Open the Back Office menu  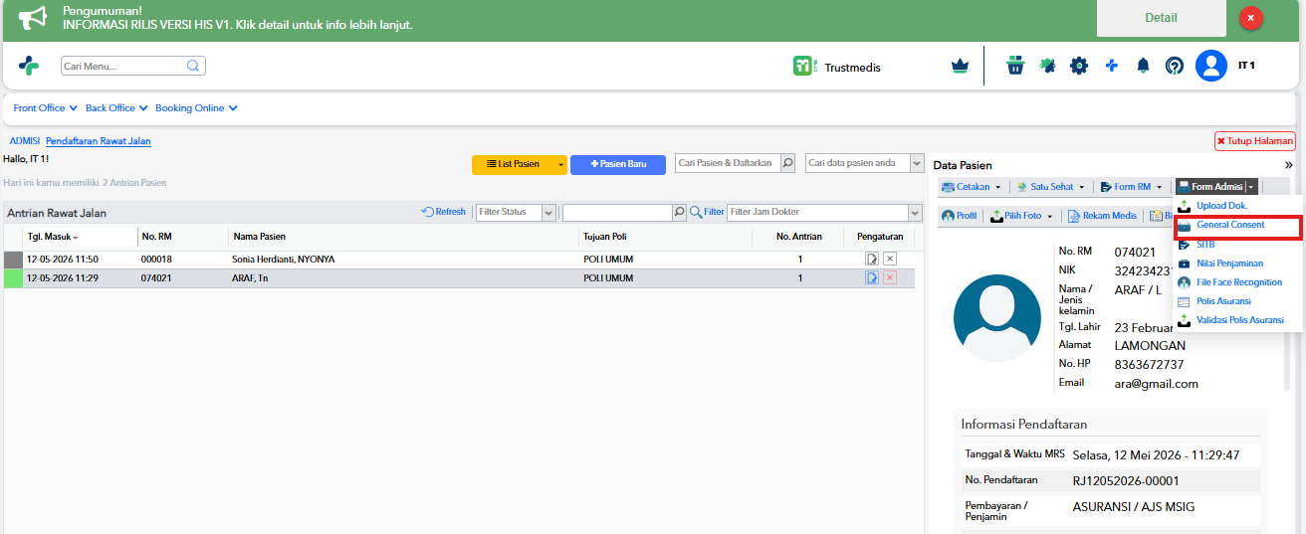[116, 108]
